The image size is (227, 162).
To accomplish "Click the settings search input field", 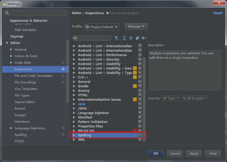I will (x=36, y=13).
